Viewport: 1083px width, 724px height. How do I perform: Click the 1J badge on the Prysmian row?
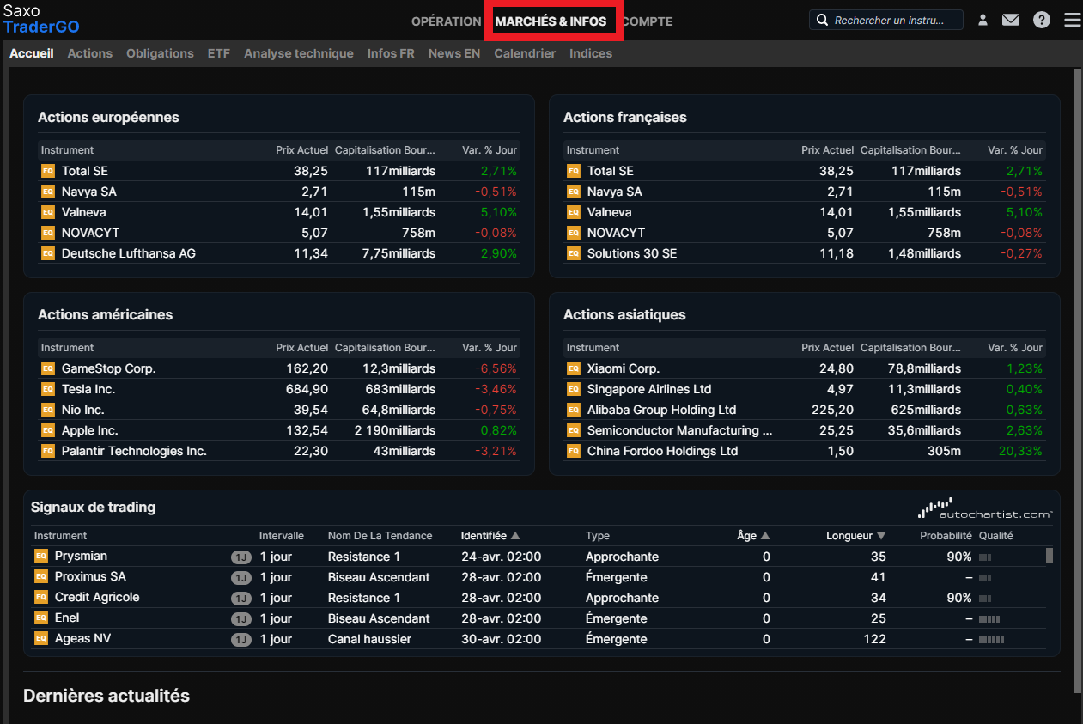tap(241, 557)
